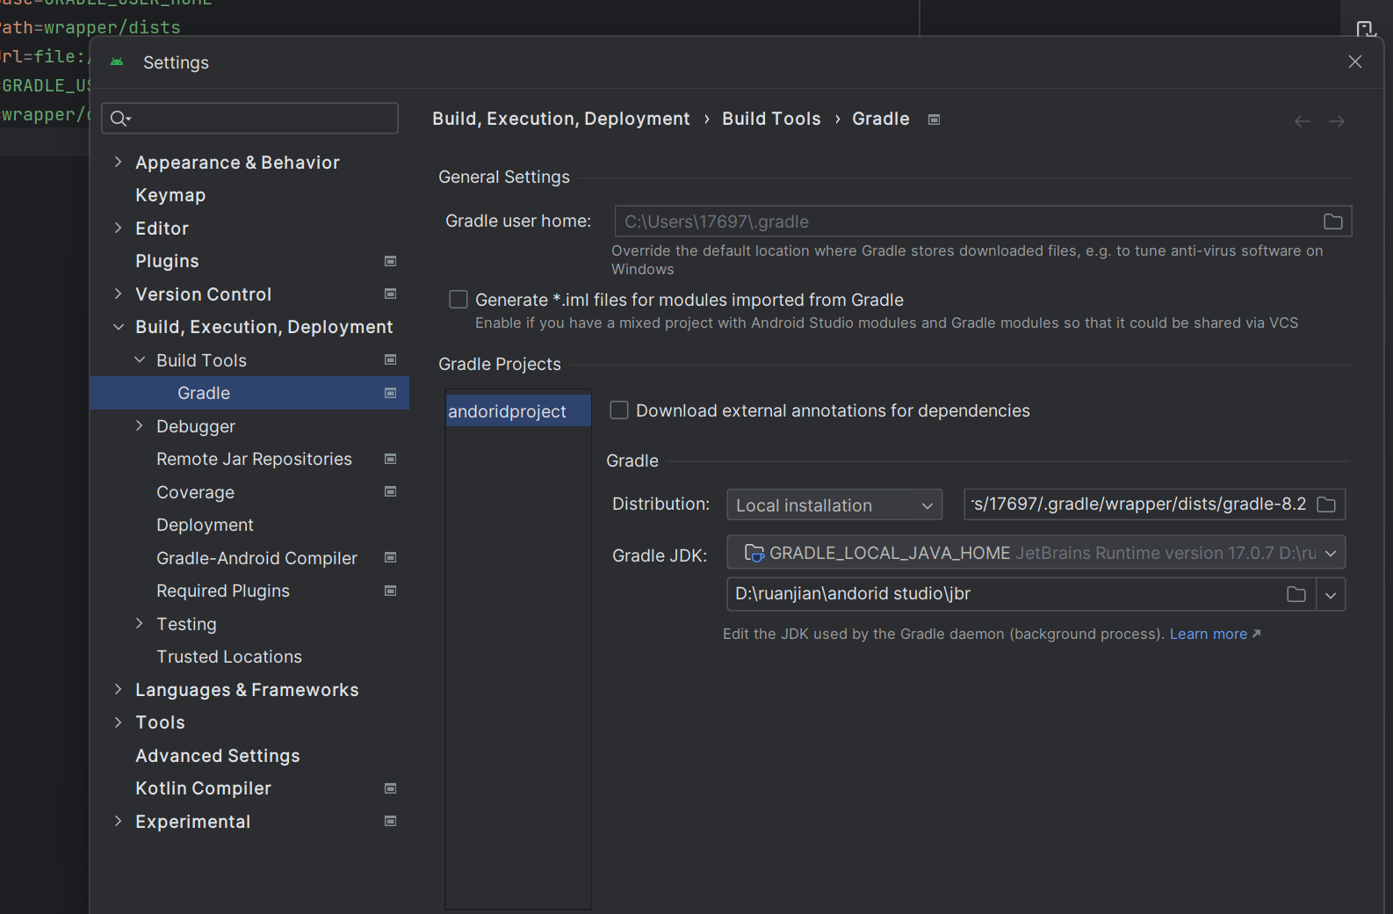The width and height of the screenshot is (1393, 914).
Task: Click Build, Execution, Deployment breadcrumb
Action: pos(561,119)
